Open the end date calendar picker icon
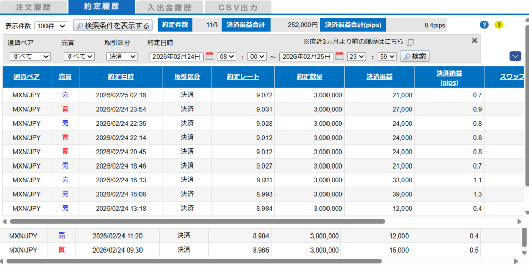The height and width of the screenshot is (267, 529). point(339,56)
